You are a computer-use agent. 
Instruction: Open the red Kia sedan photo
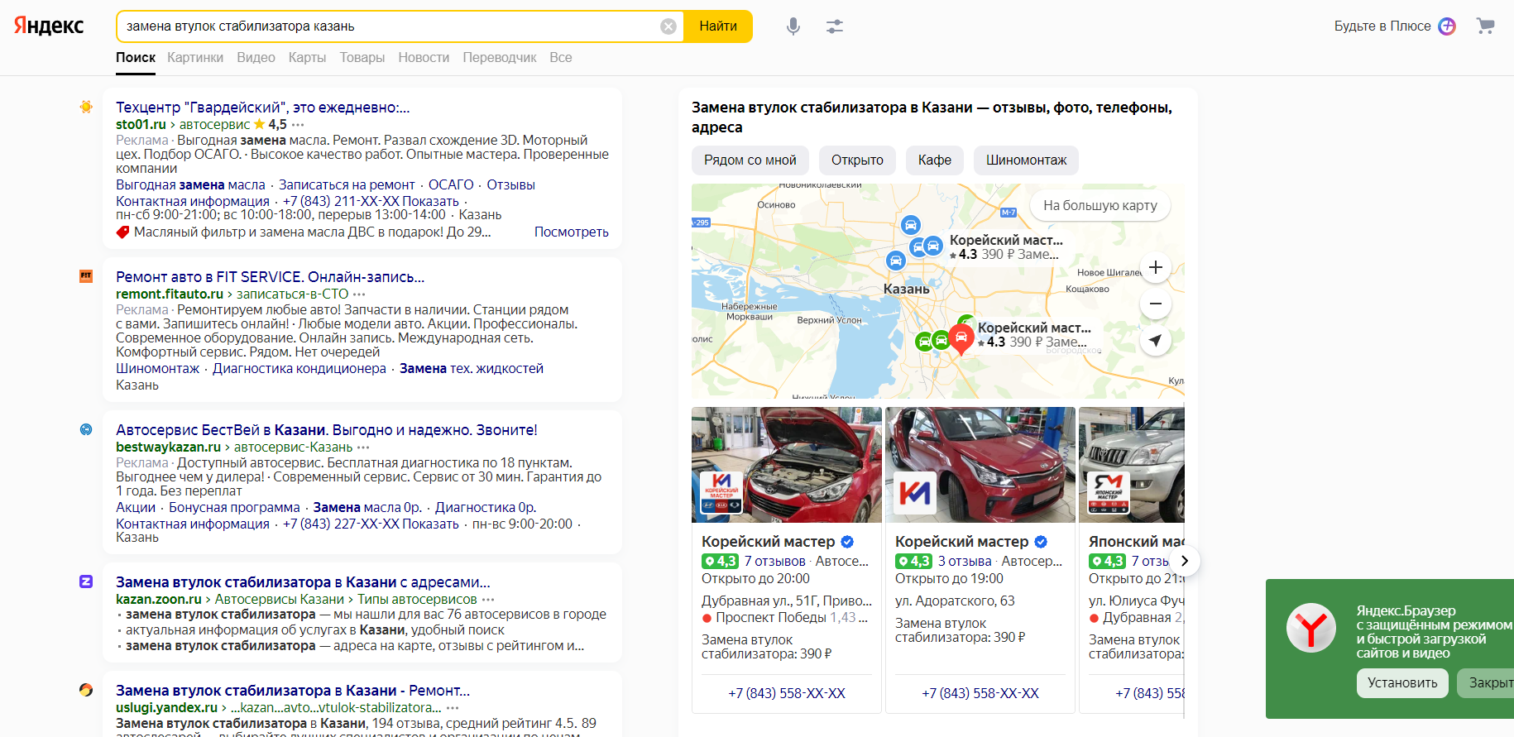980,465
